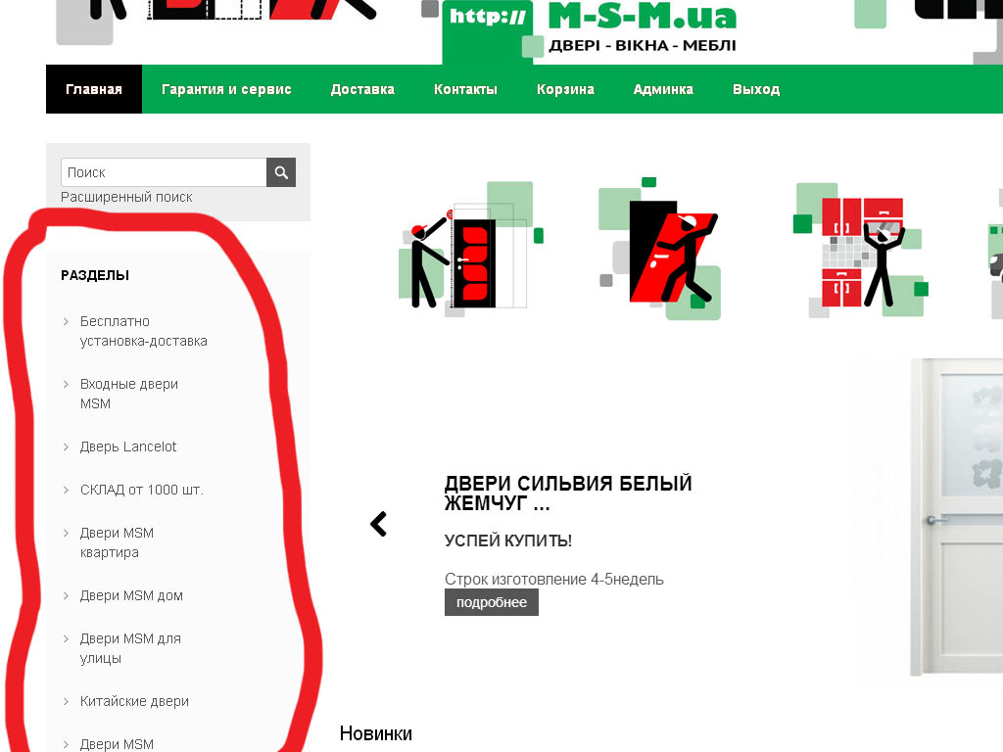This screenshot has height=752, width=1003.
Task: Click the door measuring worker illustration icon
Action: (x=470, y=249)
